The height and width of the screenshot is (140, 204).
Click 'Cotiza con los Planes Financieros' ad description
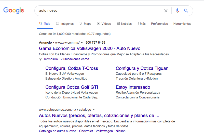[x=104, y=54]
